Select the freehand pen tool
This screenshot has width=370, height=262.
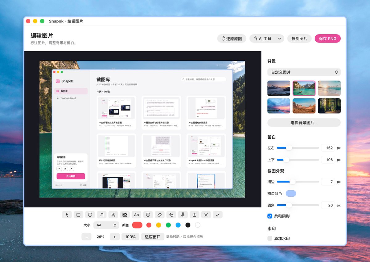[x=113, y=215]
